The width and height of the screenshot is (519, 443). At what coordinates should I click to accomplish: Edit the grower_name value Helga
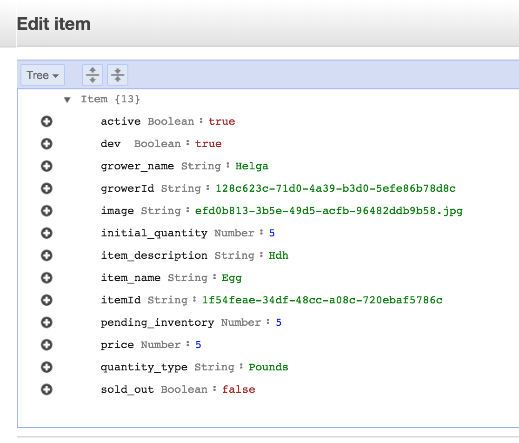252,166
